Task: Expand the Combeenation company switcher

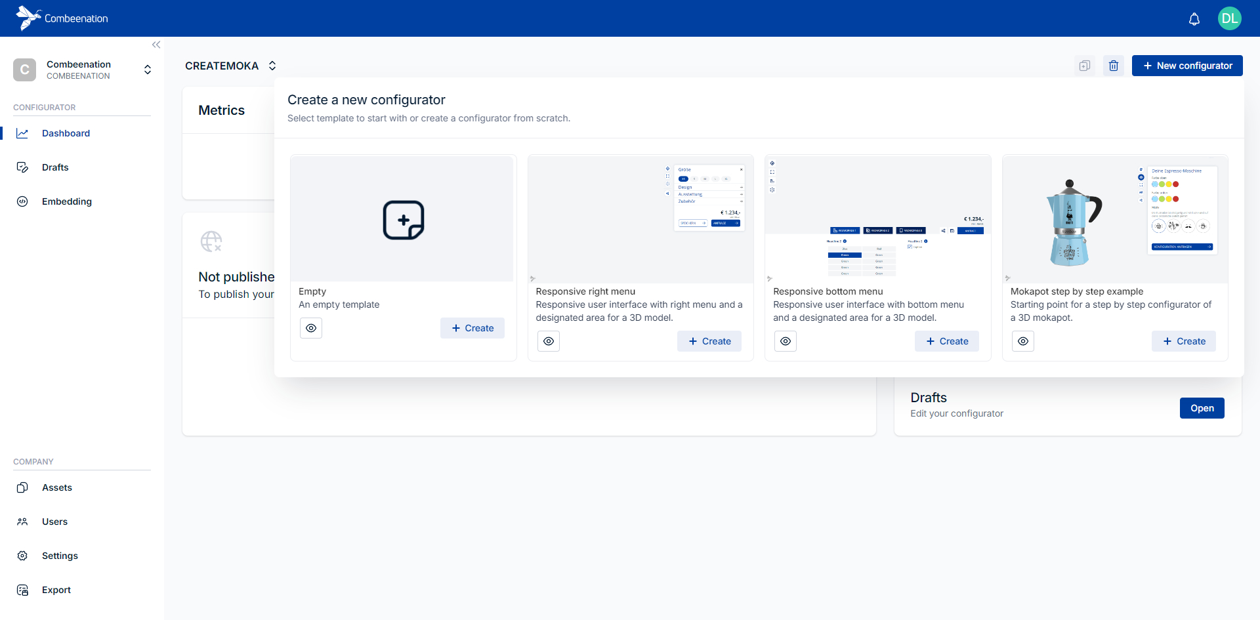Action: pyautogui.click(x=148, y=70)
